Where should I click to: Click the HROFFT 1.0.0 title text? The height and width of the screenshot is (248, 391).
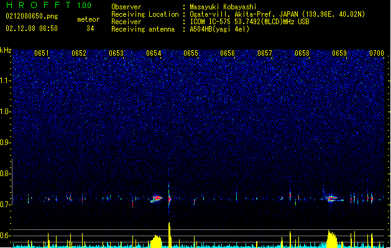48,5
